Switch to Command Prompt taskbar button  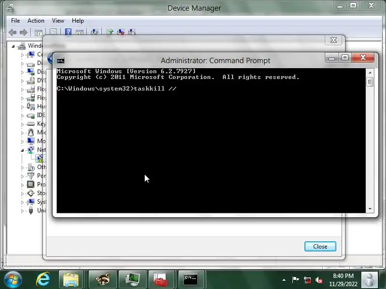pyautogui.click(x=191, y=280)
